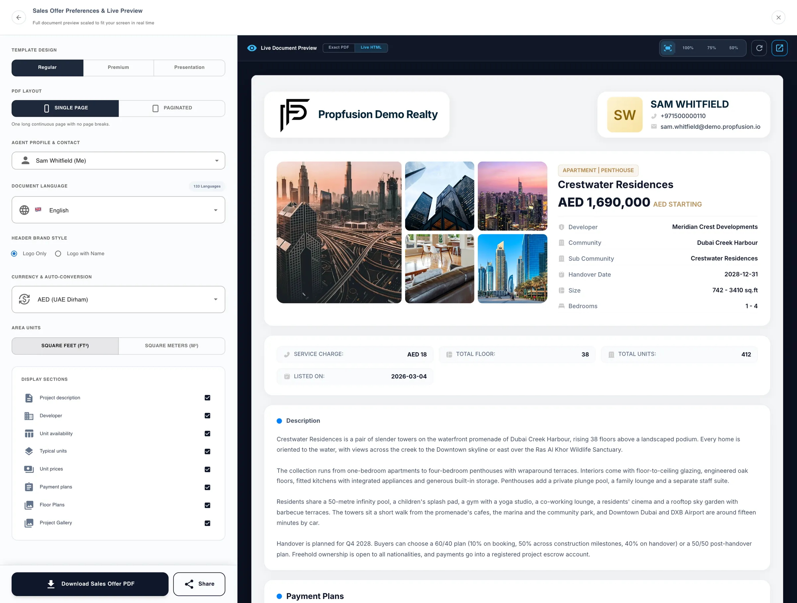Viewport: 797px width, 603px height.
Task: Uncheck the Project description checkbox
Action: point(208,398)
